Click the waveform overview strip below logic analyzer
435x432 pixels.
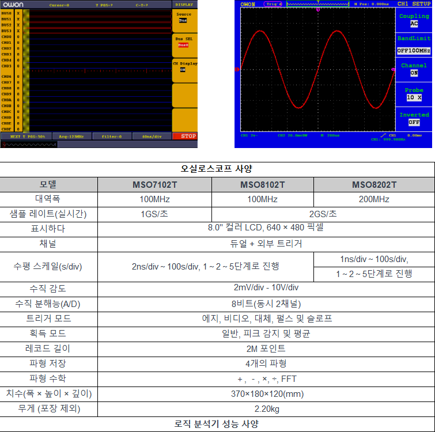pos(29,144)
